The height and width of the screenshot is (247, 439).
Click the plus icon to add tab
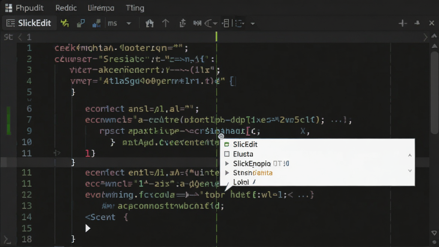coord(403,23)
